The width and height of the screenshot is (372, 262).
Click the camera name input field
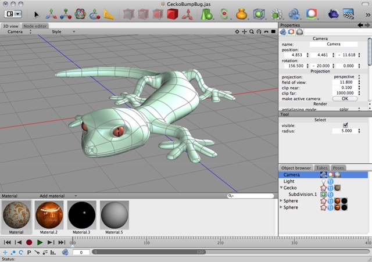[333, 44]
